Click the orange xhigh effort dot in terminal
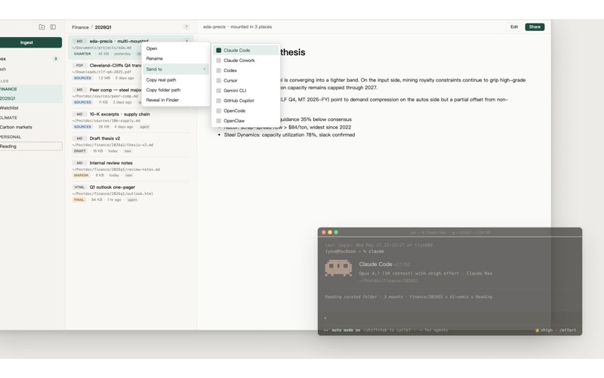The image size is (604, 378). pyautogui.click(x=537, y=330)
